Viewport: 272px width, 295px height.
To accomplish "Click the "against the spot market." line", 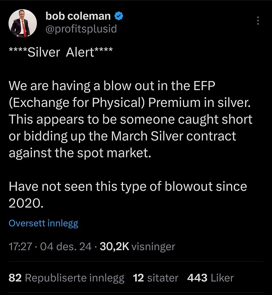I will tap(80, 153).
